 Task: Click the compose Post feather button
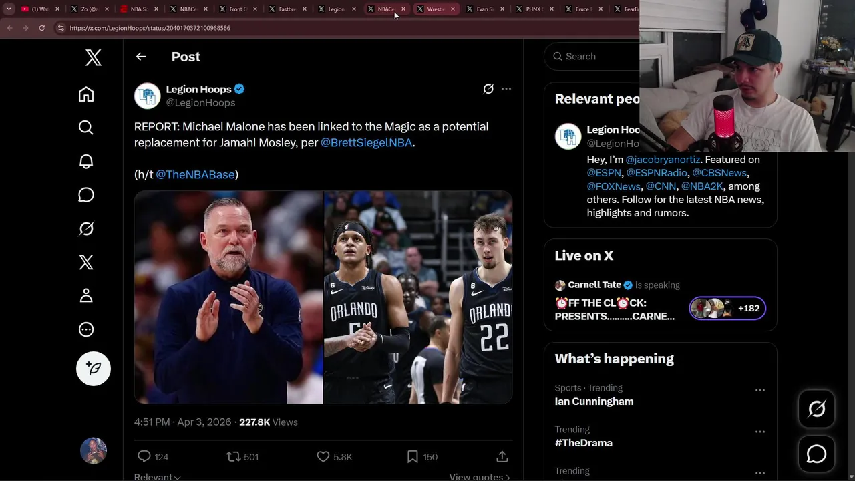tap(94, 369)
